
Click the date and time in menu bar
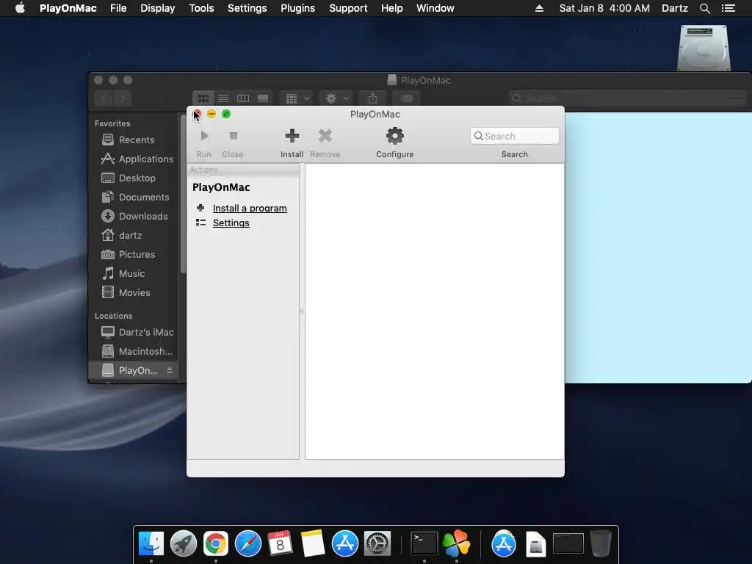pos(604,8)
